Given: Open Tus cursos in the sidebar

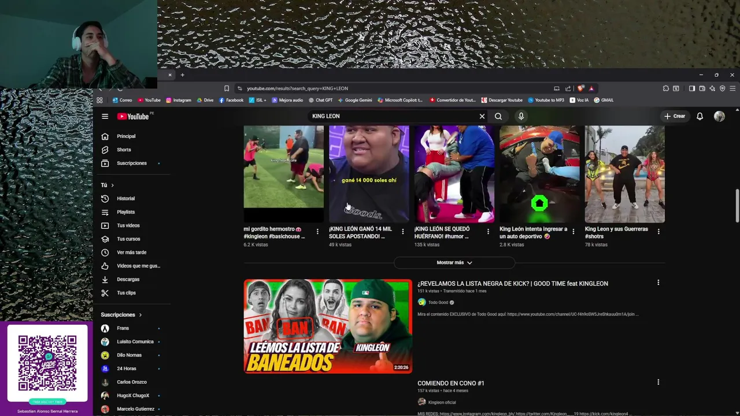Looking at the screenshot, I should click(x=128, y=239).
